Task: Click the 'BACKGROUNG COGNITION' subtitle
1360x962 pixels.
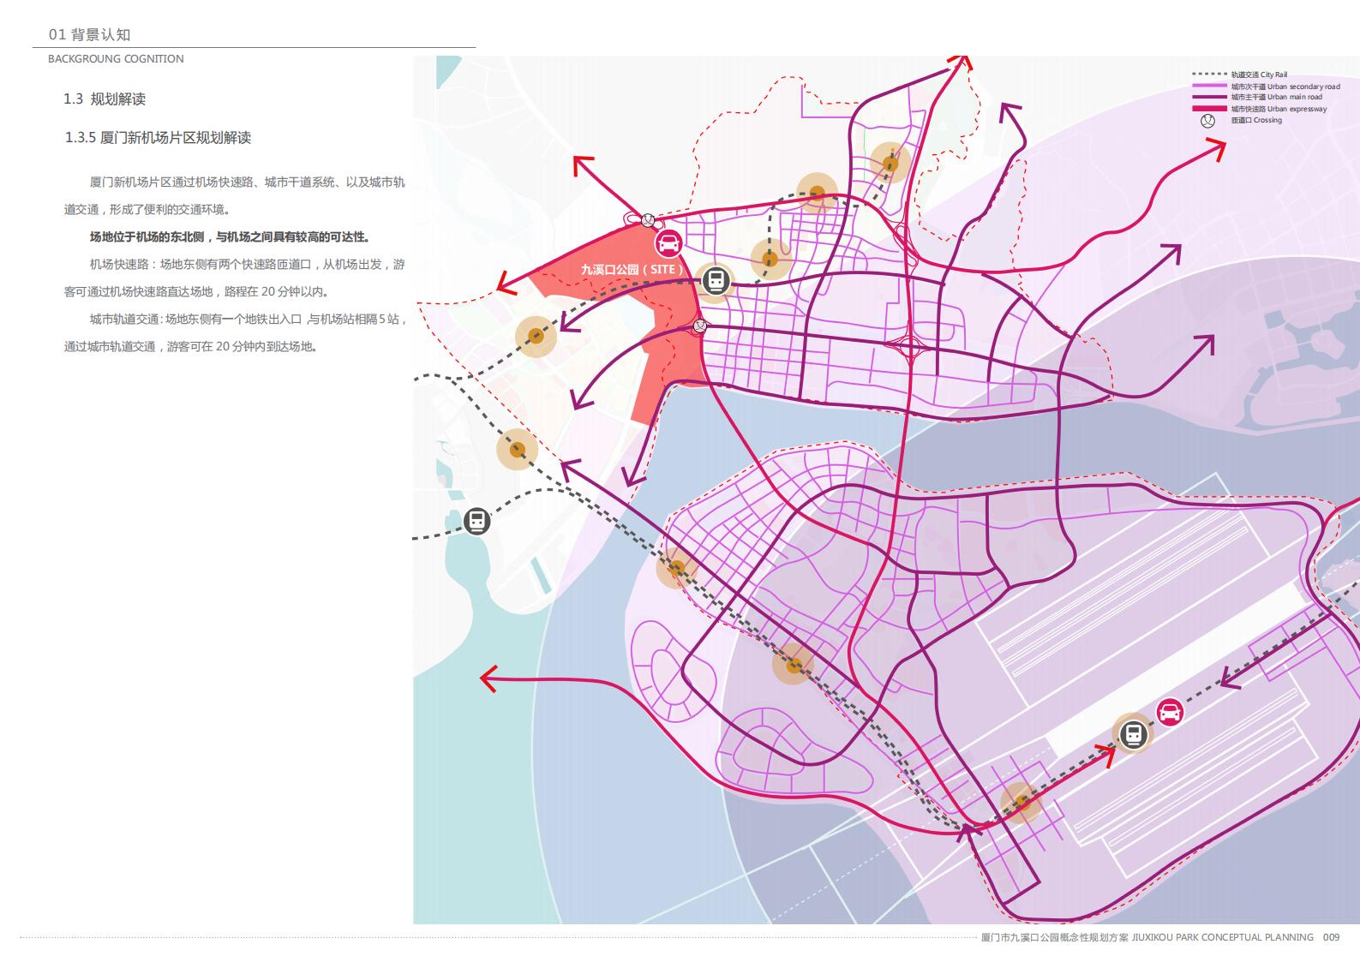Action: point(116,59)
